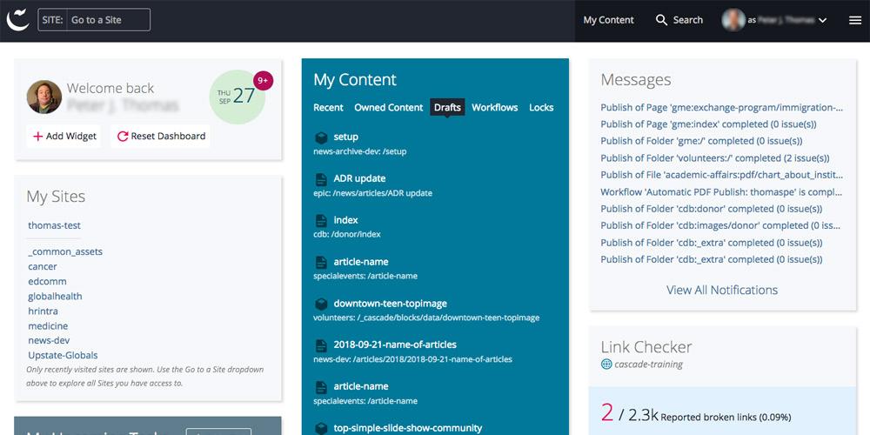Image resolution: width=870 pixels, height=435 pixels.
Task: Open message Publish of Folder 'volunteers:/'
Action: pyautogui.click(x=715, y=158)
